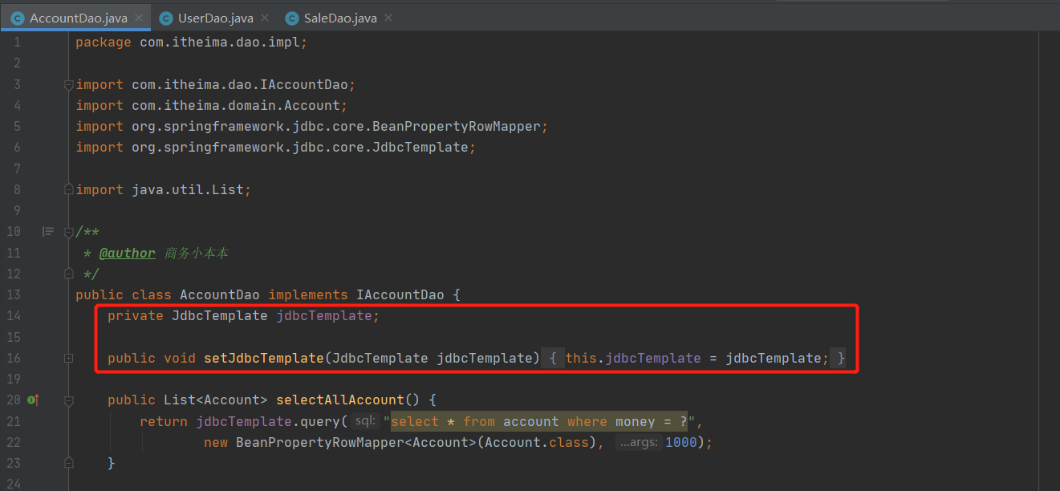
Task: Click the import fold end marker on line 8
Action: (x=69, y=190)
